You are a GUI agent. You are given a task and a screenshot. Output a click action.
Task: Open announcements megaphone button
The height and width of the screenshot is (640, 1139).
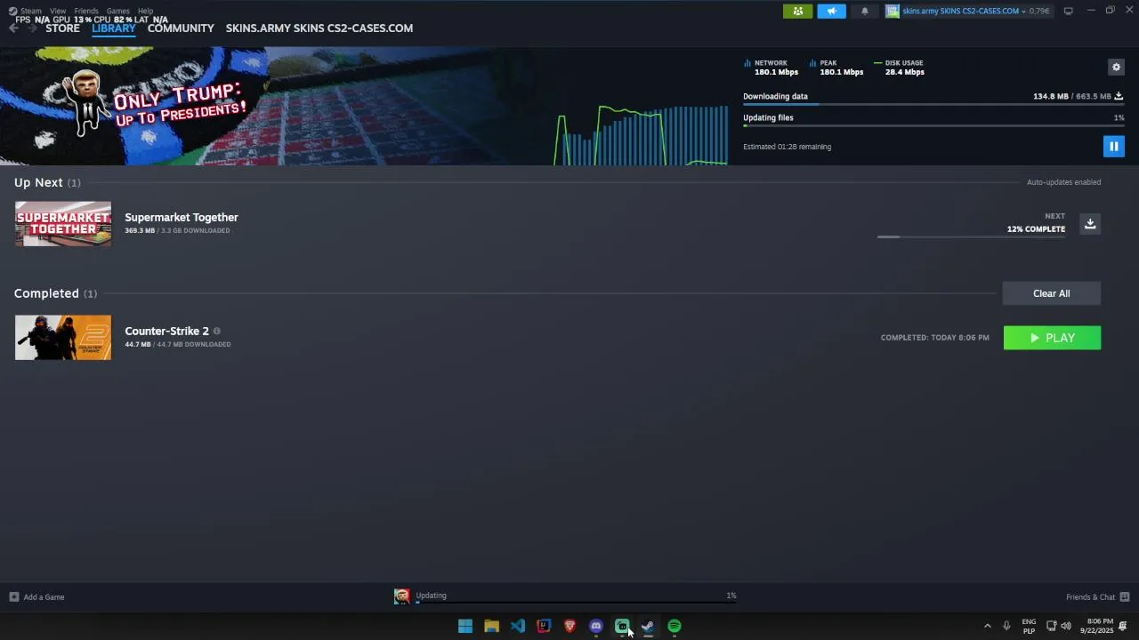832,11
